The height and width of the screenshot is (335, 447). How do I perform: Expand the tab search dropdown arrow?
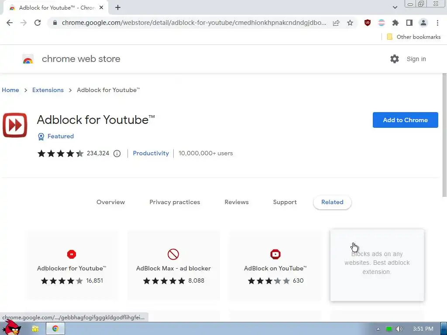tap(395, 7)
